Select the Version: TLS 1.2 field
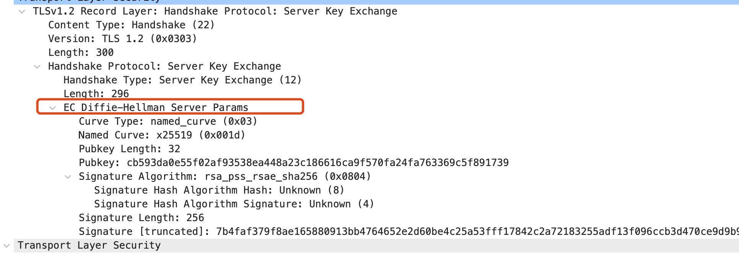This screenshot has width=739, height=254. click(x=122, y=39)
